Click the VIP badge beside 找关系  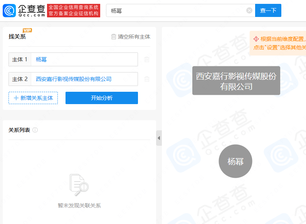pos(27,30)
